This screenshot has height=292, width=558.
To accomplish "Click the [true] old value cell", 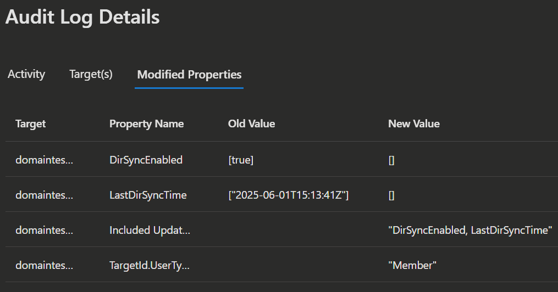I will (241, 160).
